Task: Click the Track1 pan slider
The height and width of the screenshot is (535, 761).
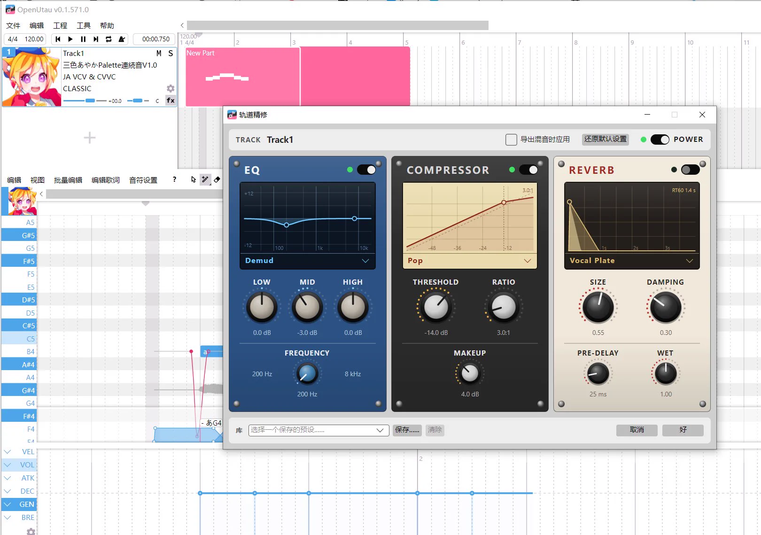Action: (x=138, y=101)
